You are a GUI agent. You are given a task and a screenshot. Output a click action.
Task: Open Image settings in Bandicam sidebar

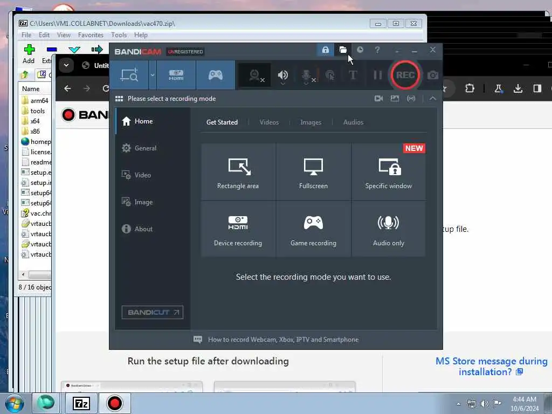click(x=153, y=202)
